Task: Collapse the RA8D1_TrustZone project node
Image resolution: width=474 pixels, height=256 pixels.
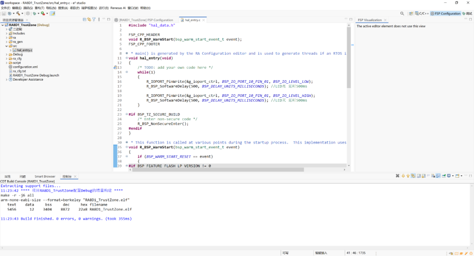Action: [x=3, y=25]
